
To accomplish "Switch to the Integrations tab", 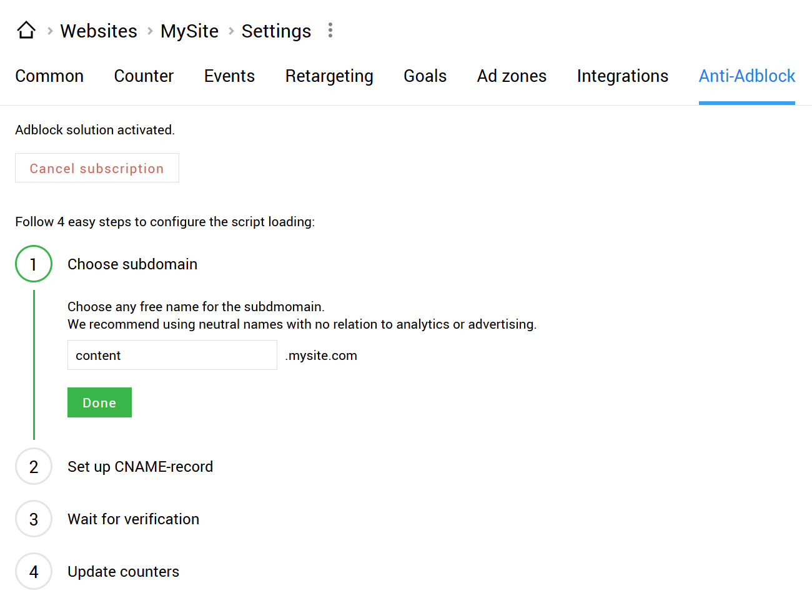I will click(623, 76).
